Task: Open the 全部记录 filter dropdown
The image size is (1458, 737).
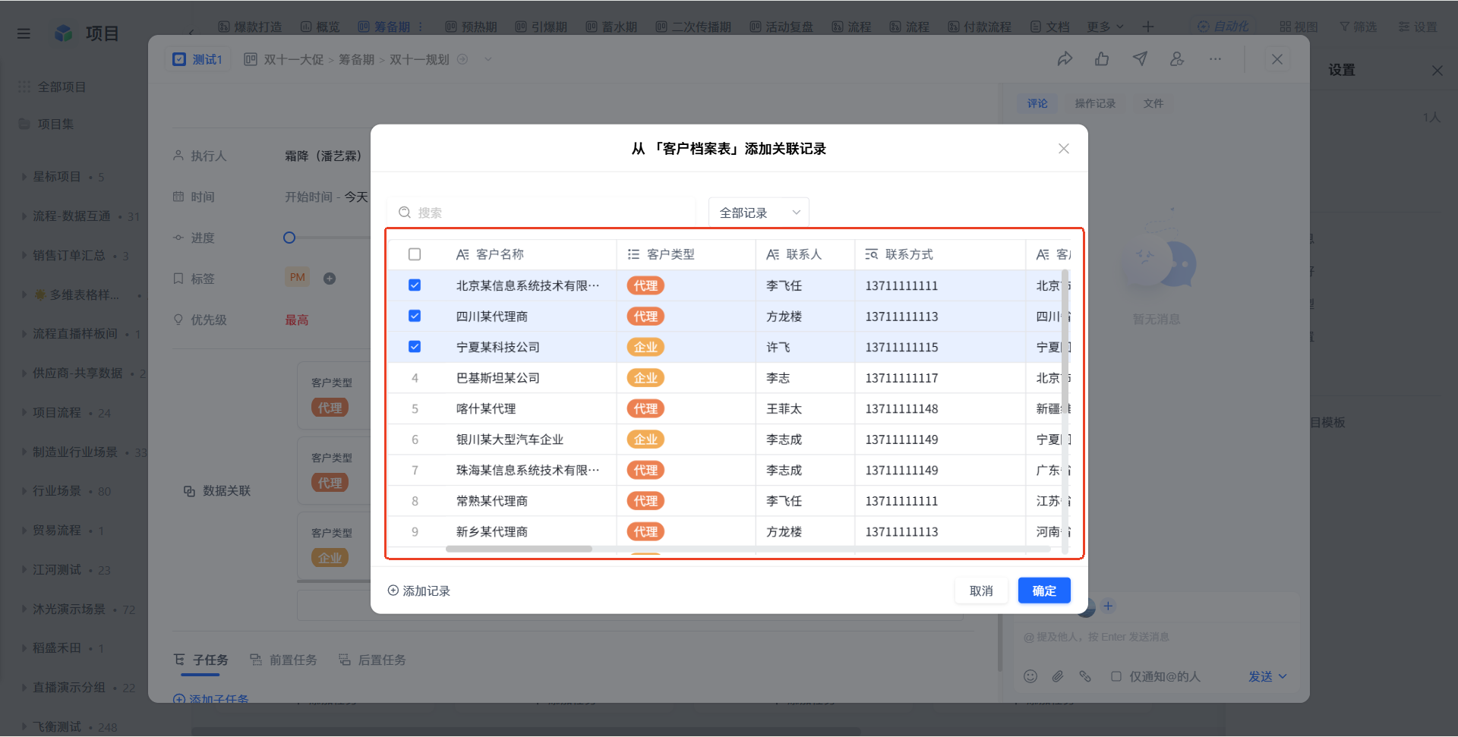Action: (x=759, y=213)
